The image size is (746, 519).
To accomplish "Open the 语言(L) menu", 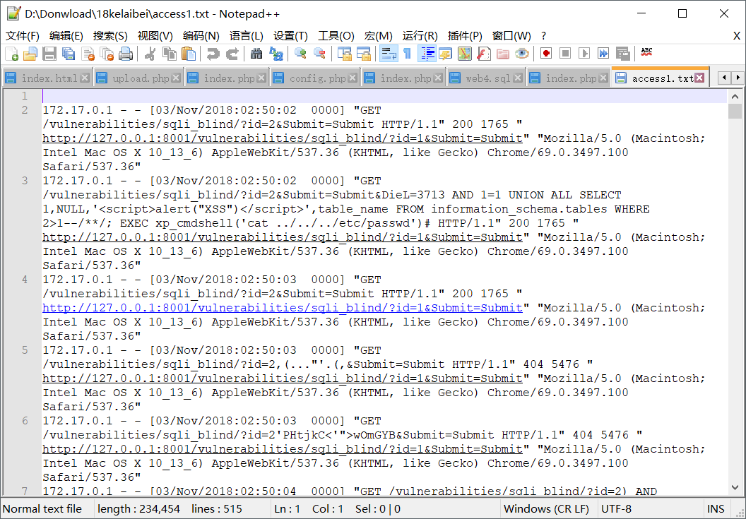I will [x=247, y=36].
